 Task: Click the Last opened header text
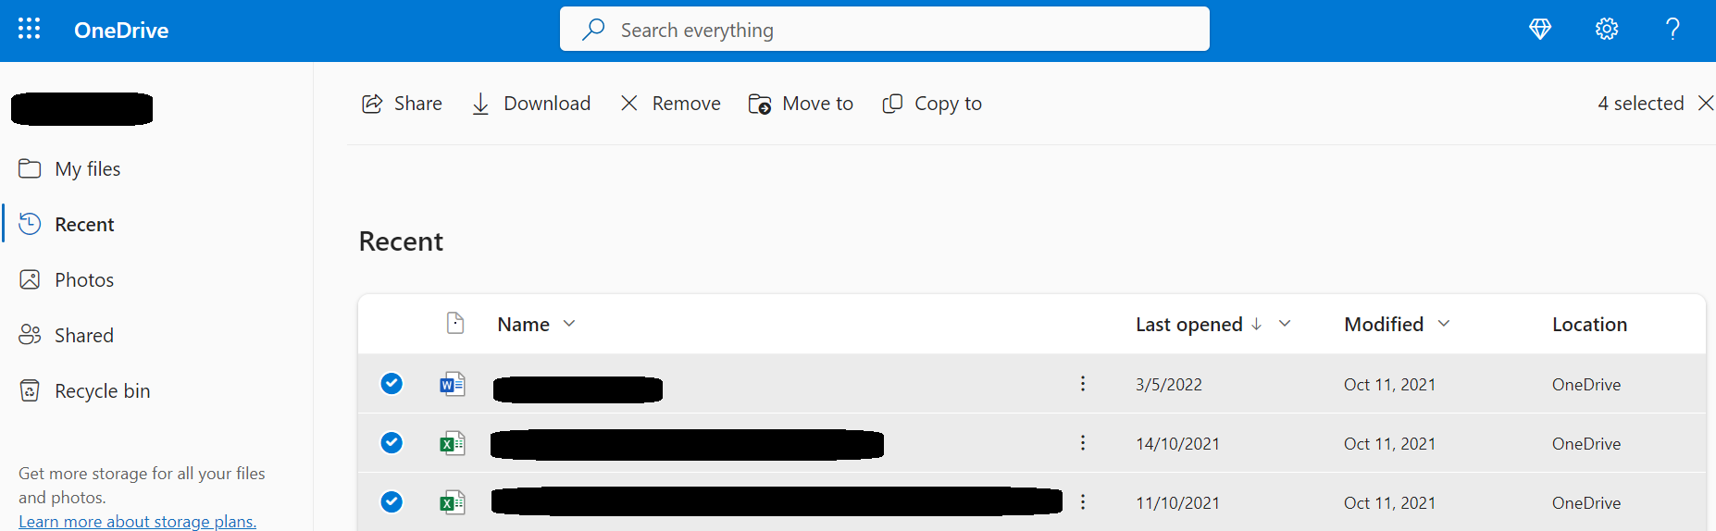coord(1188,325)
